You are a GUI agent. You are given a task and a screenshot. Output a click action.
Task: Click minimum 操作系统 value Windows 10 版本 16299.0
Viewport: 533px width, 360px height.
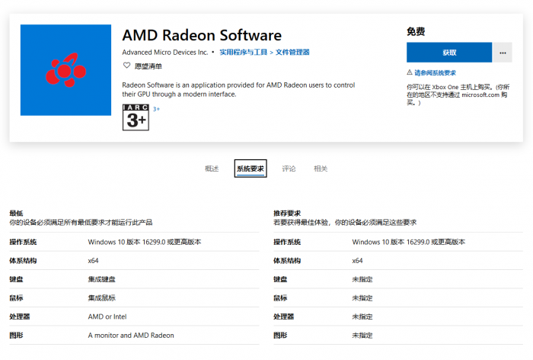click(145, 242)
